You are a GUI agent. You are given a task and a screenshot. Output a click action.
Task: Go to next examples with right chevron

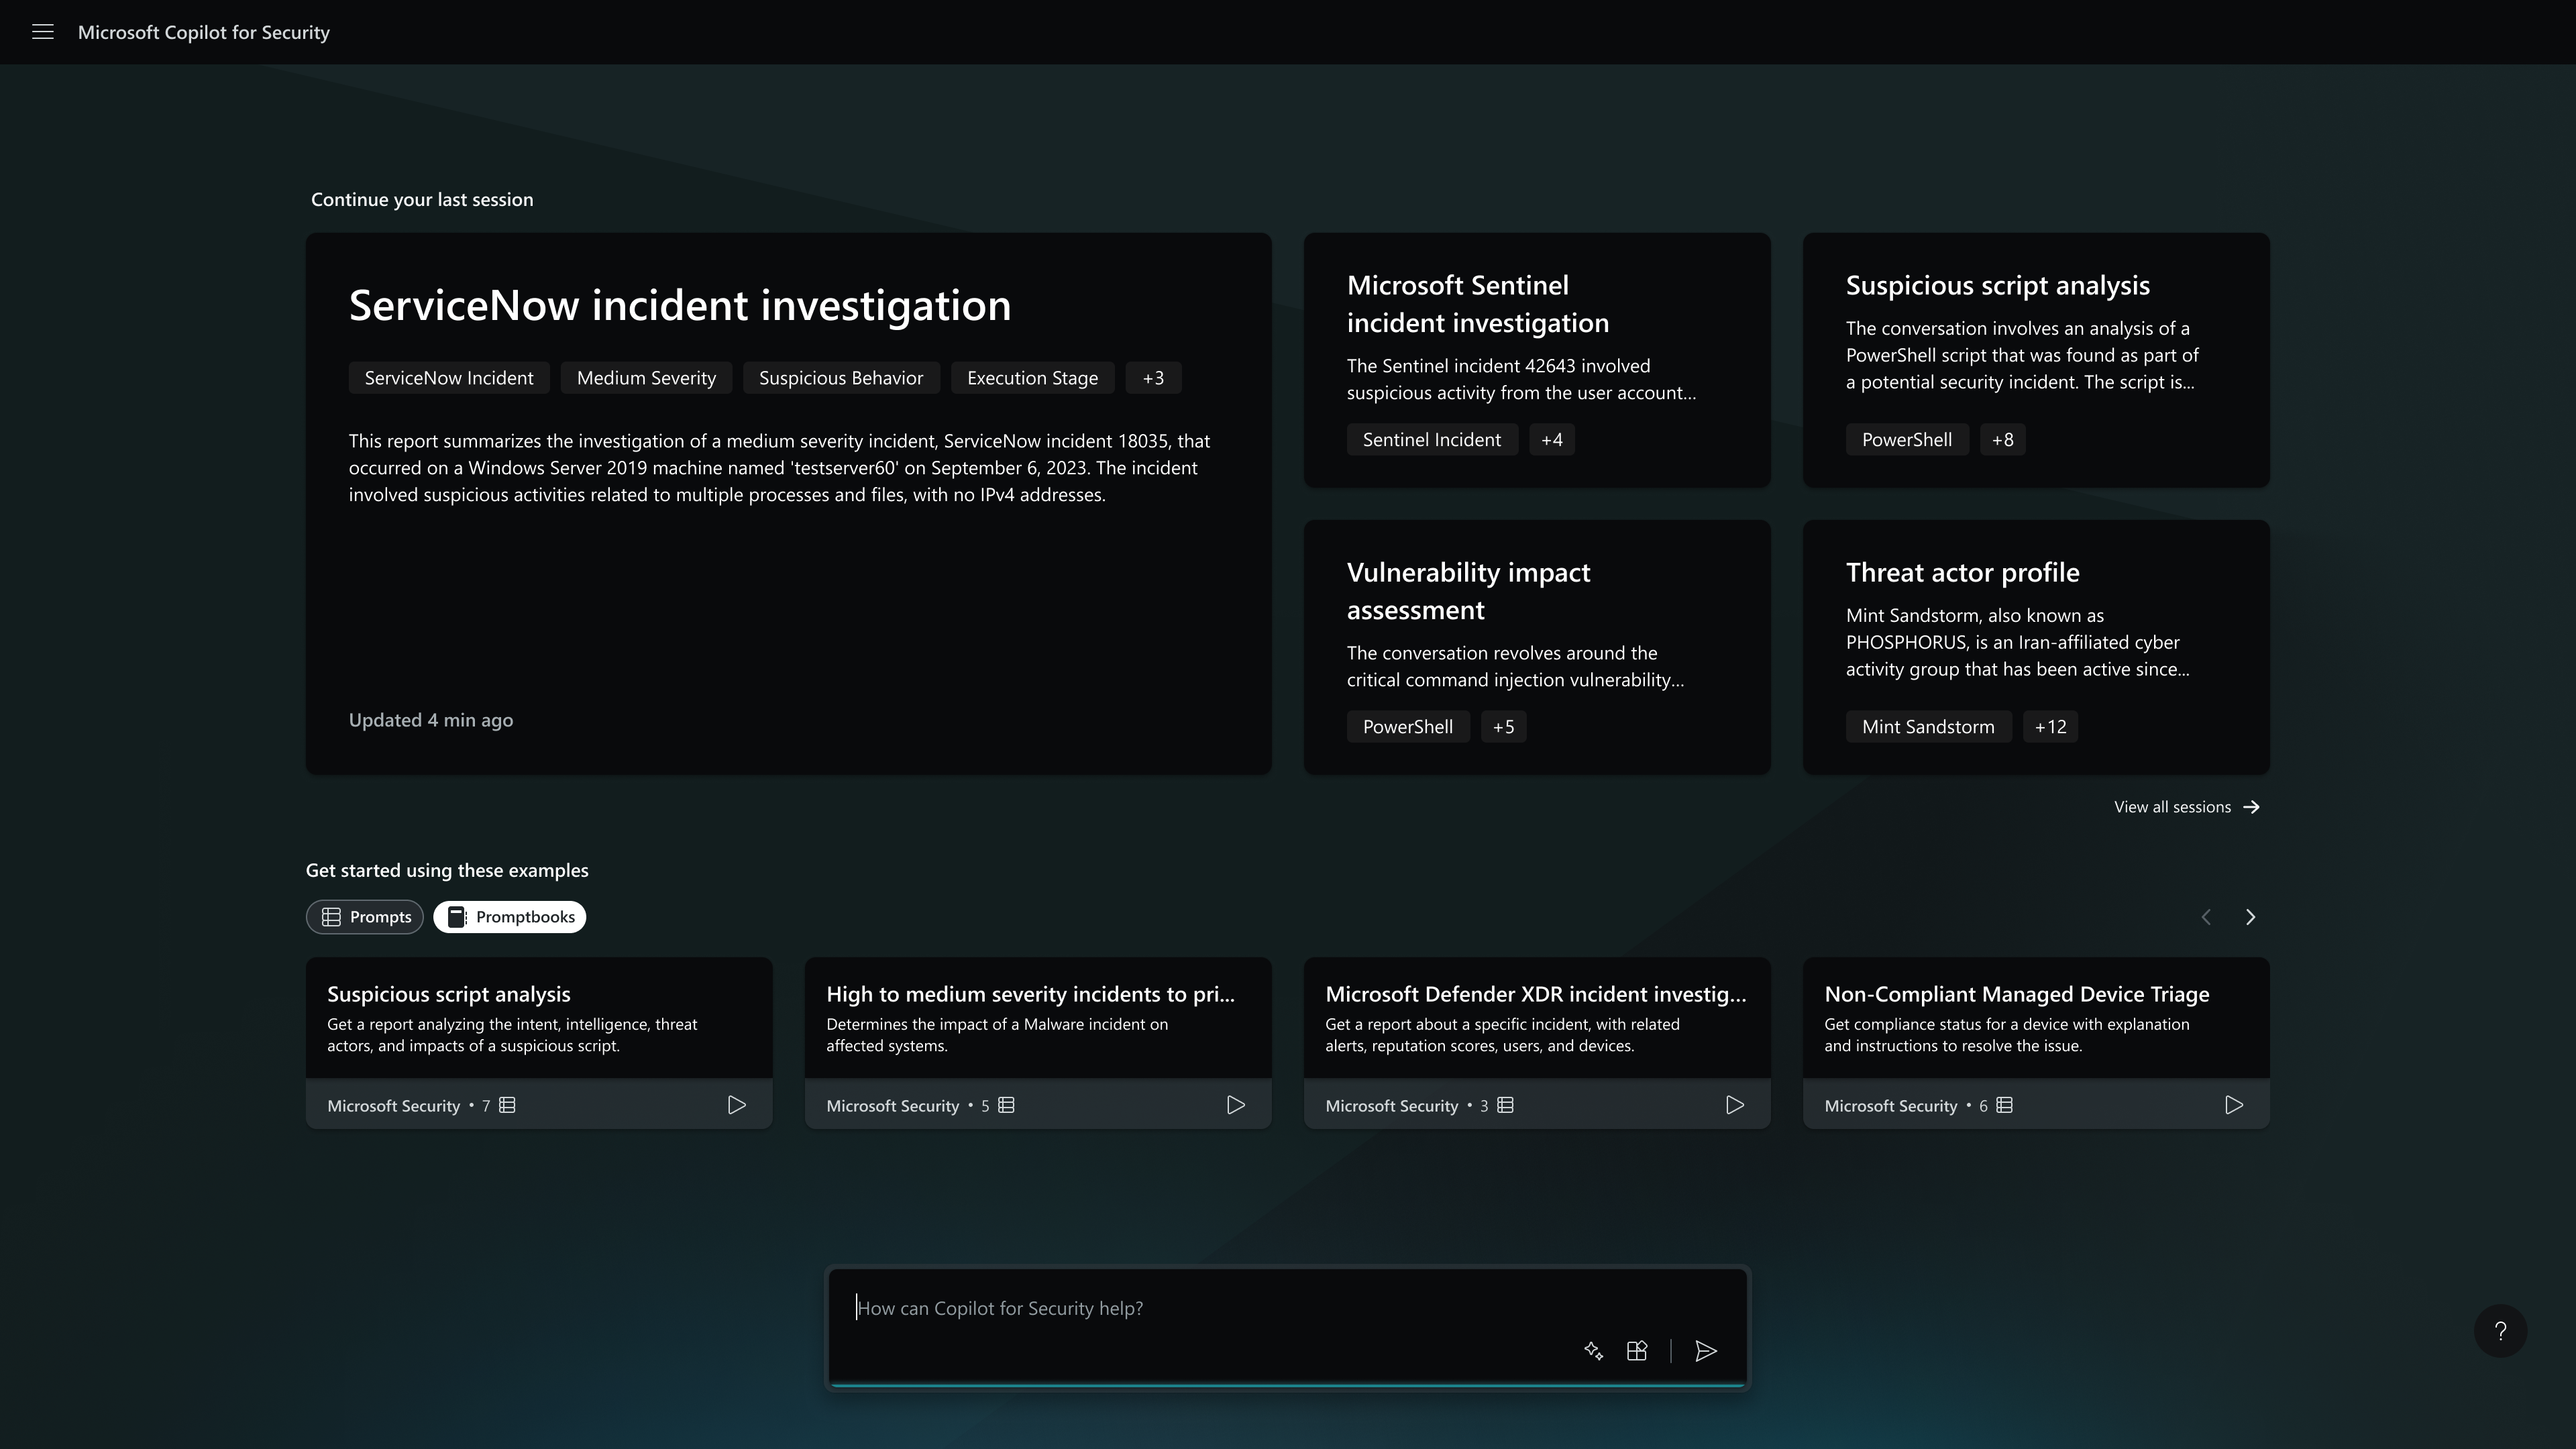coord(2250,917)
